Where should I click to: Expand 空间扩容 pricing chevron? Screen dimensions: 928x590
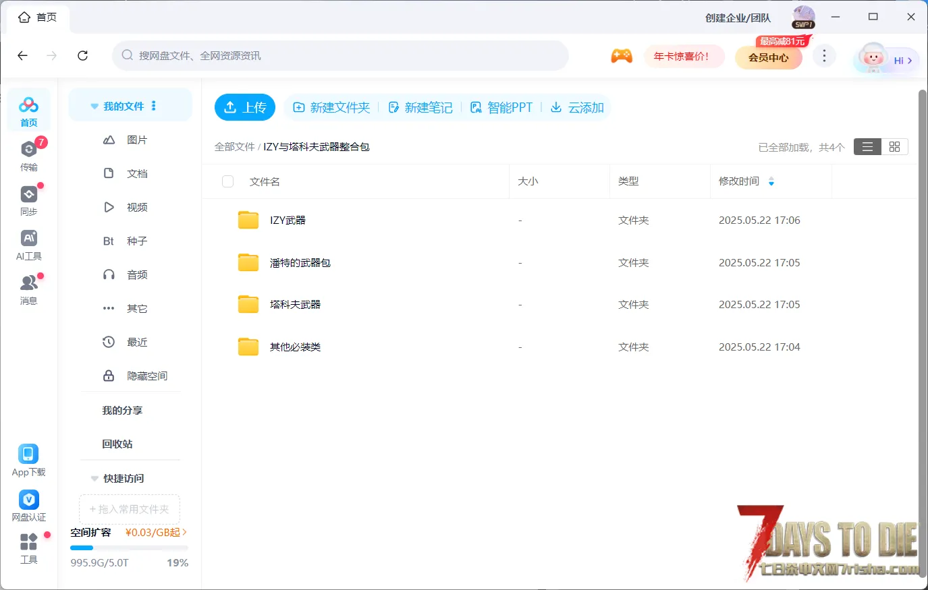click(184, 532)
